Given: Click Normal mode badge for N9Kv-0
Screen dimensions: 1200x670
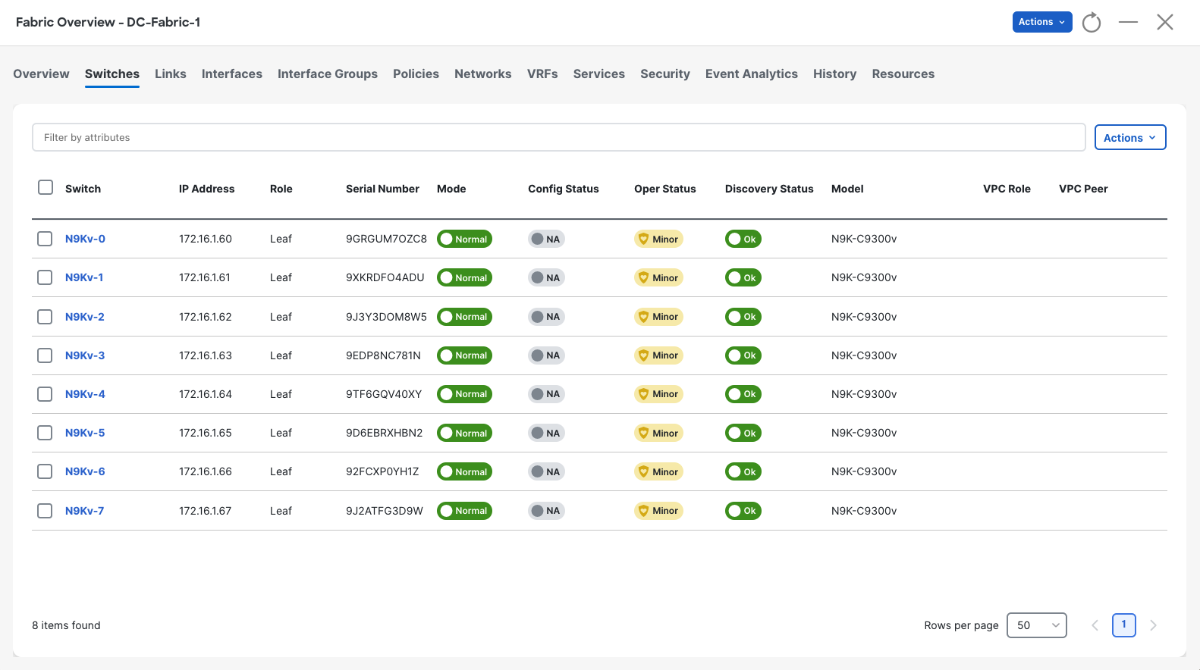Looking at the screenshot, I should (x=464, y=239).
